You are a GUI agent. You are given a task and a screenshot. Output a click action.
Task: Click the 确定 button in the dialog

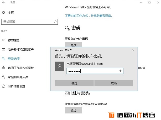[74, 83]
